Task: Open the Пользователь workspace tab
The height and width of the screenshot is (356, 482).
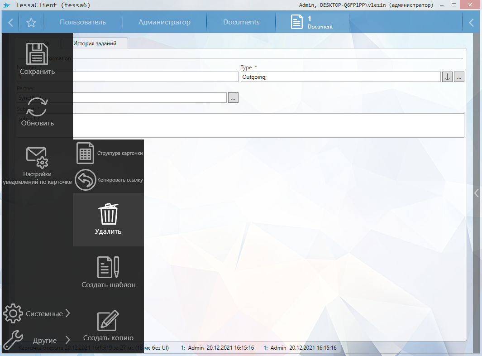Action: [83, 22]
